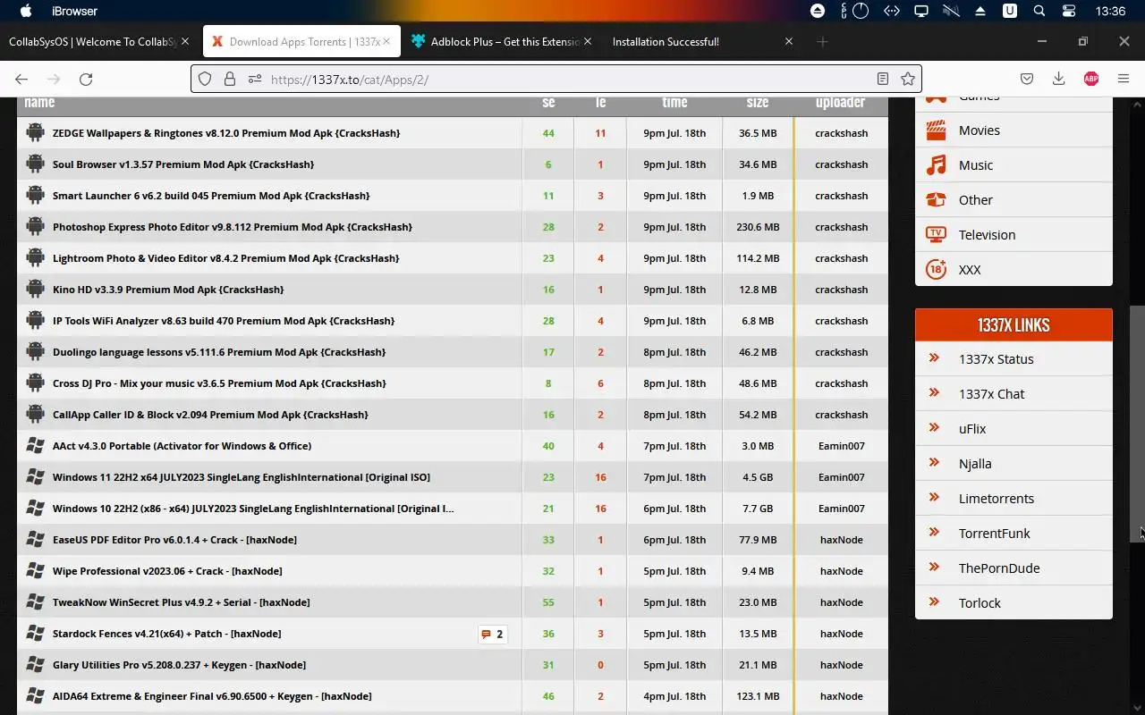
Task: Click the Movies category icon in sidebar
Action: click(936, 130)
